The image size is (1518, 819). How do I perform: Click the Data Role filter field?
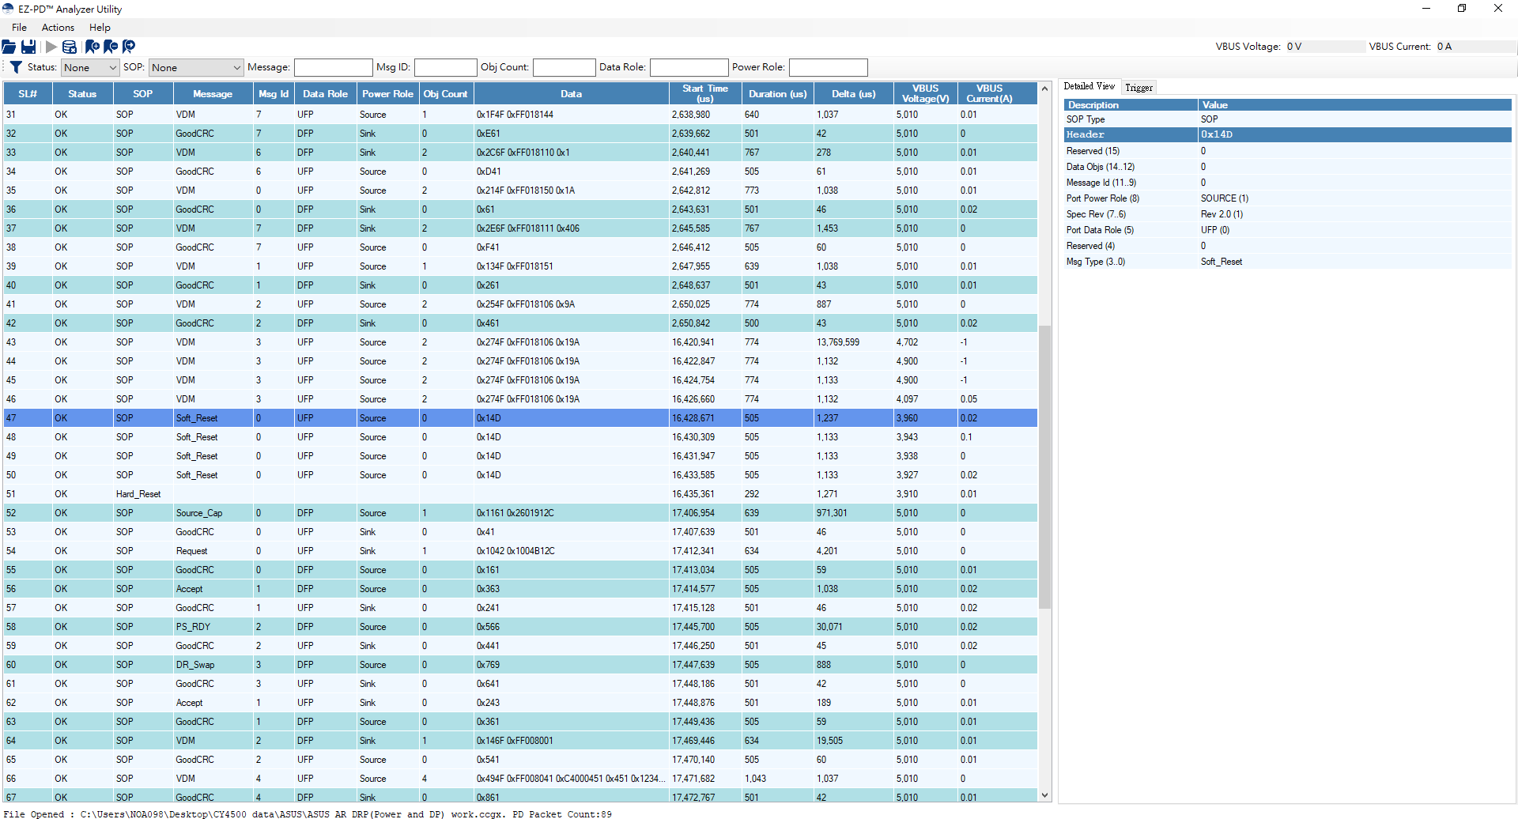click(689, 68)
